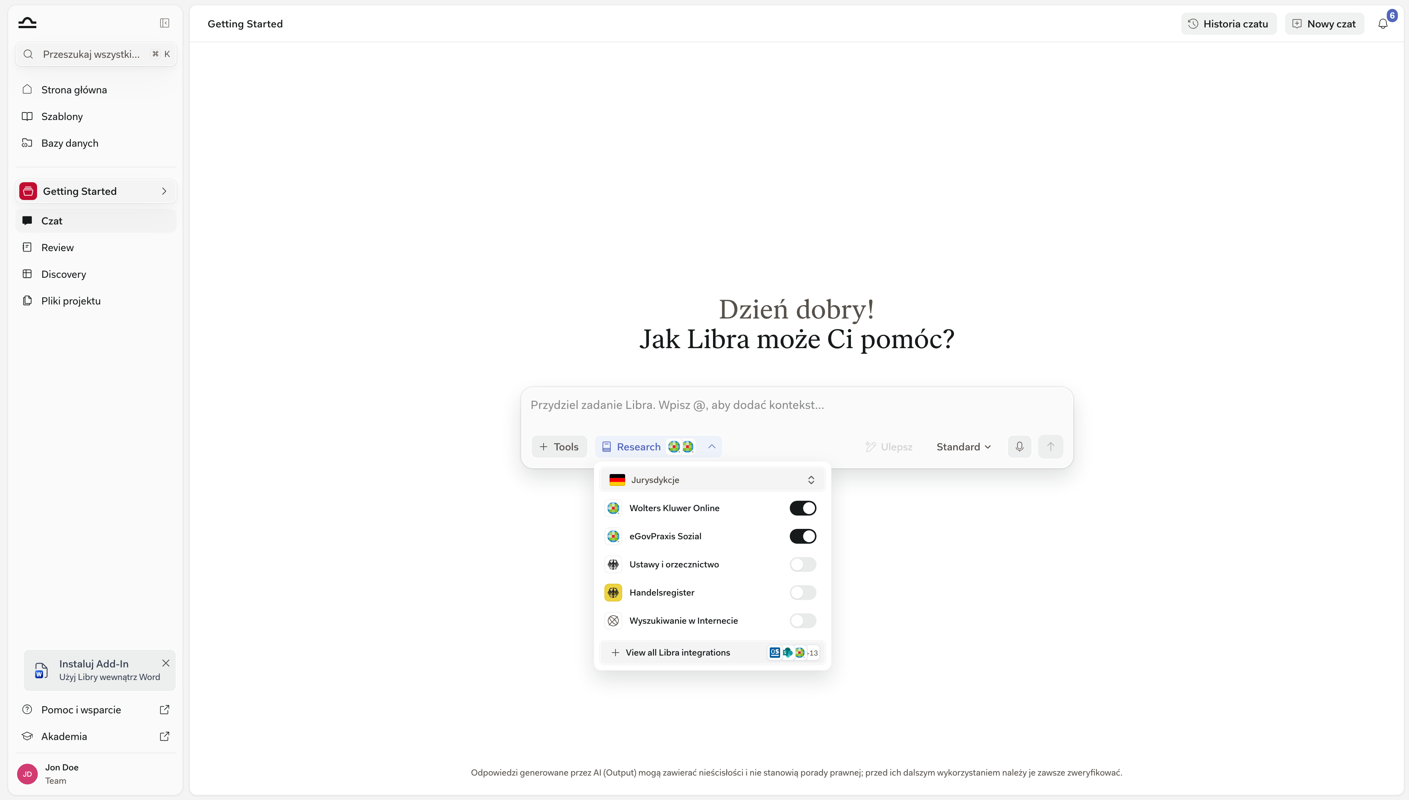Image resolution: width=1409 pixels, height=800 pixels.
Task: Click the Handelsregister yellow eagle icon
Action: [613, 592]
